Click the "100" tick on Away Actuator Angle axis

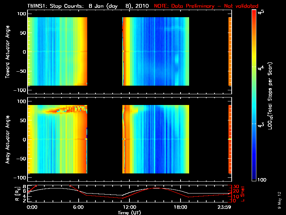pos(21,101)
